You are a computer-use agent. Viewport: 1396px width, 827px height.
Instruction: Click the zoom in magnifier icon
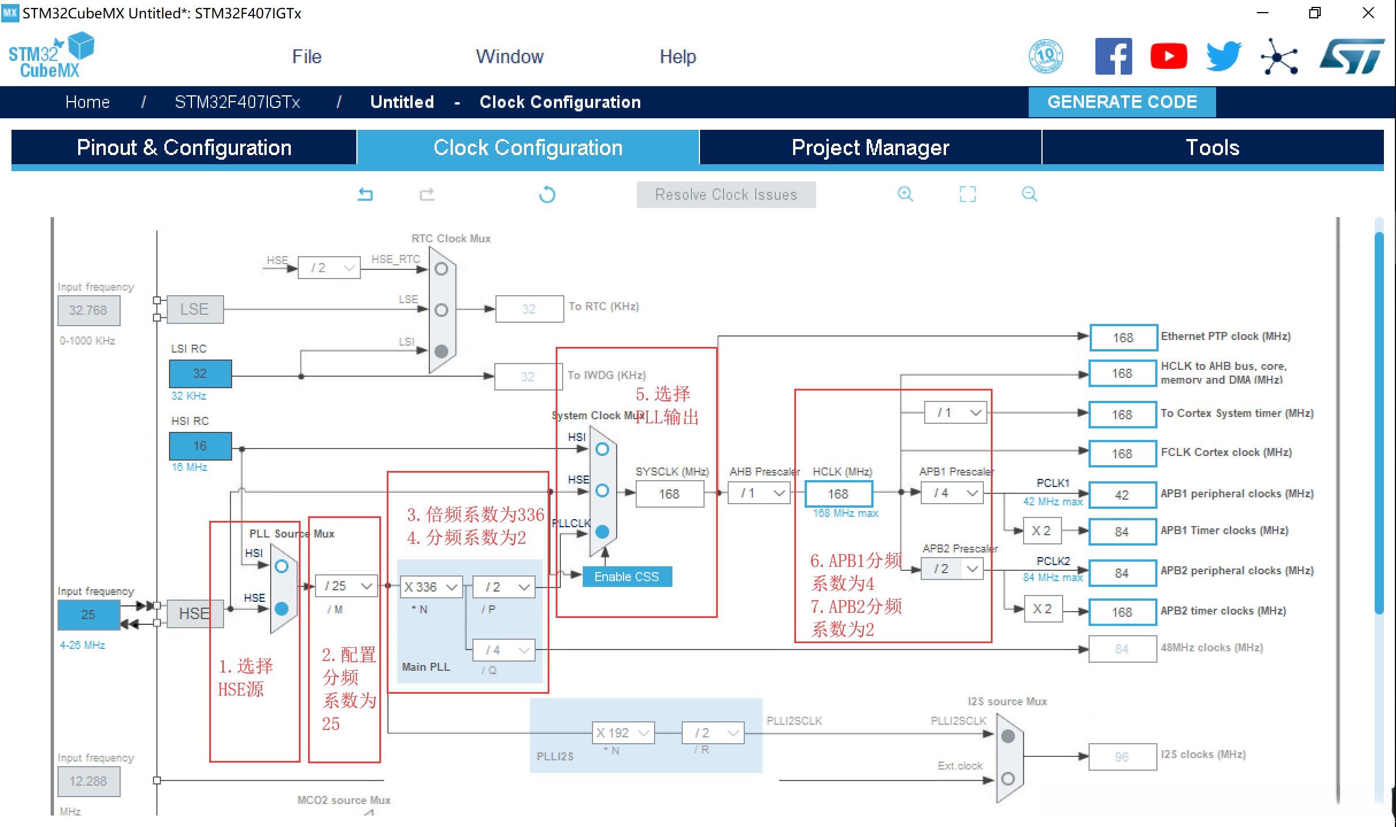(905, 194)
